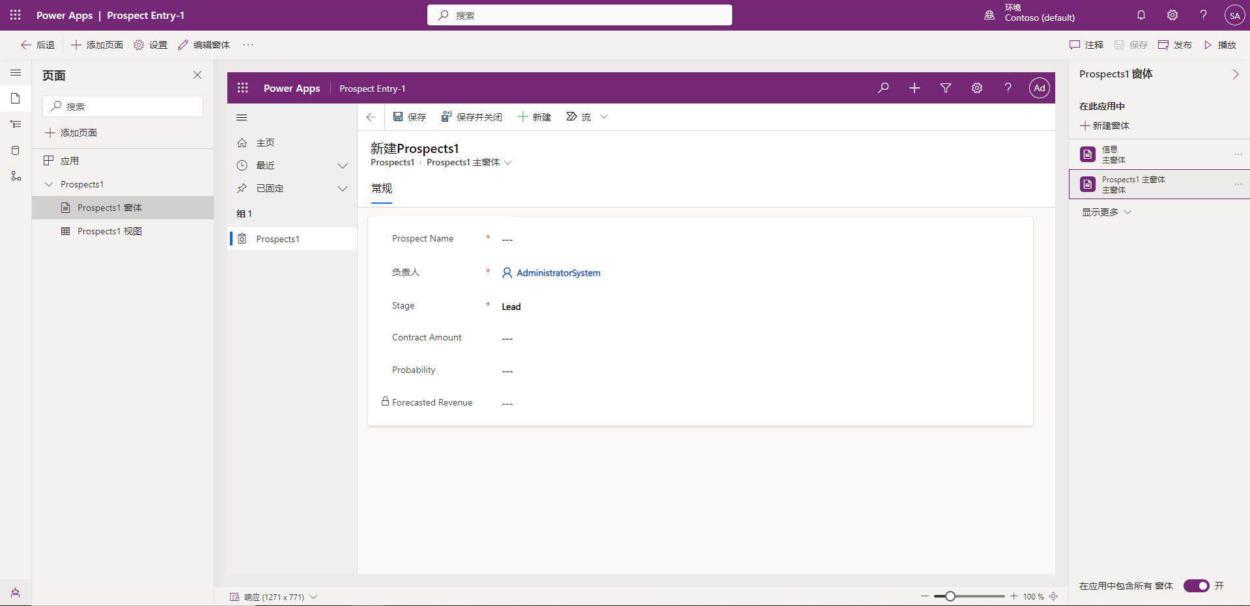Screen dimensions: 1250x606
Task: Select Prospects1 视图 tree item
Action: pos(122,231)
